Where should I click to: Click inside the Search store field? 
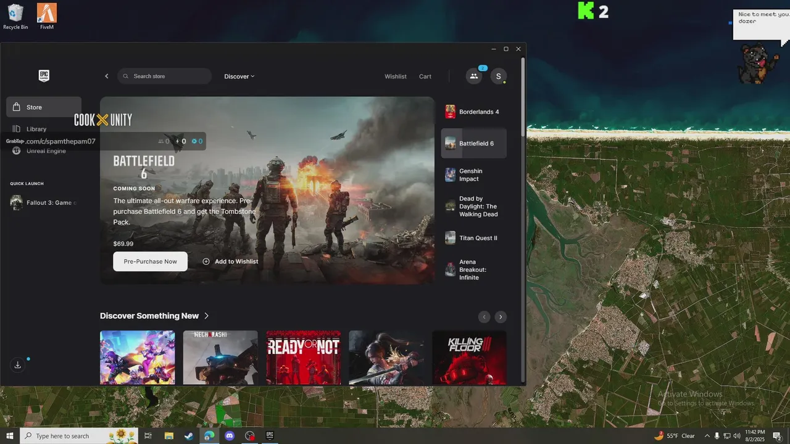pyautogui.click(x=164, y=76)
